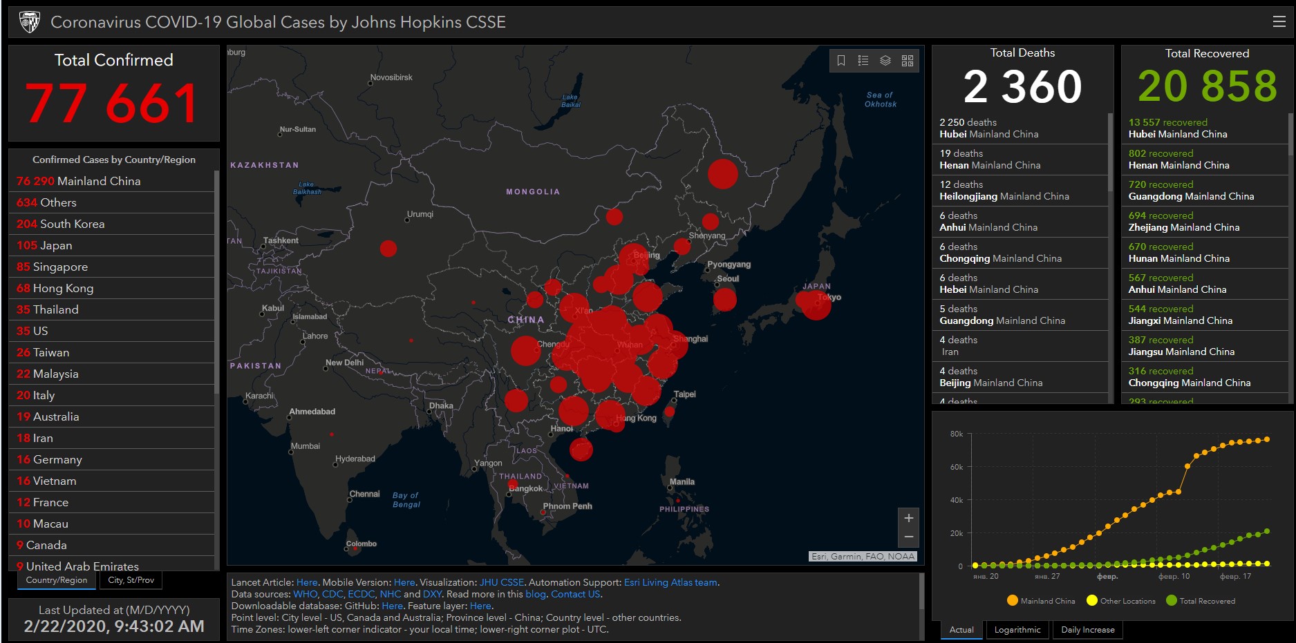Zoom out with the map minus button

click(x=909, y=537)
